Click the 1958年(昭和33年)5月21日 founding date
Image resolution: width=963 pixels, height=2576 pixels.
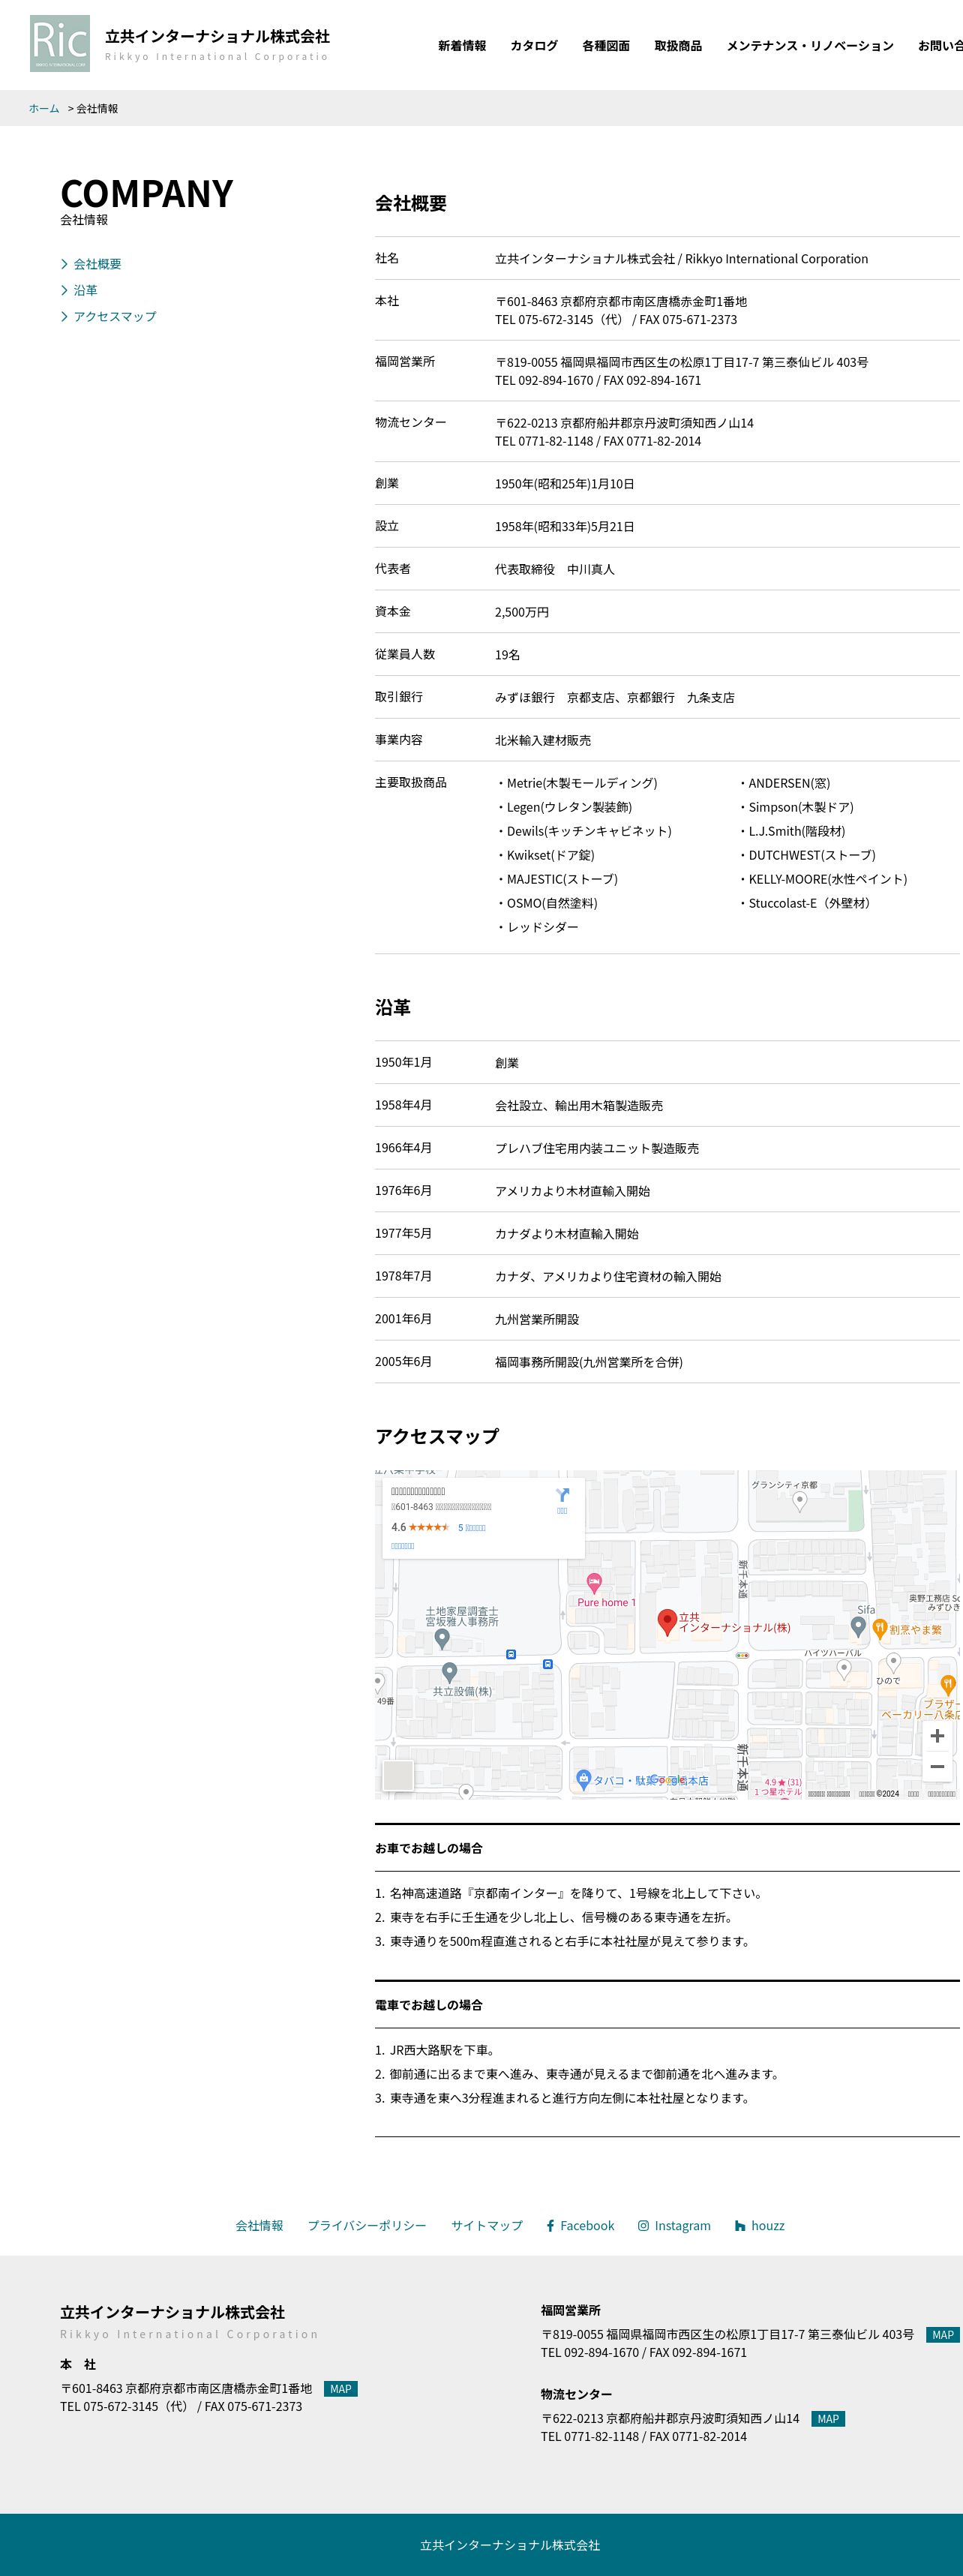click(x=565, y=526)
